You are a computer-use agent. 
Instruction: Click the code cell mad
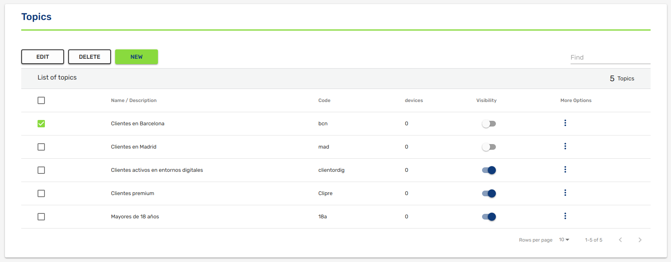[x=324, y=147]
